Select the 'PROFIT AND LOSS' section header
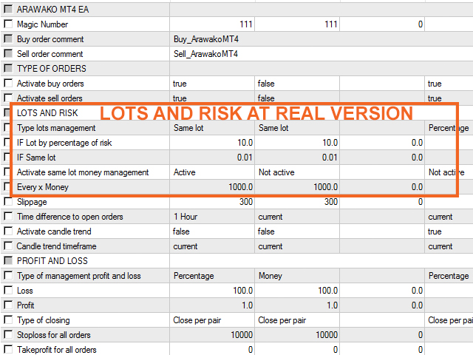Viewport: 473px width, 355px height. point(52,261)
